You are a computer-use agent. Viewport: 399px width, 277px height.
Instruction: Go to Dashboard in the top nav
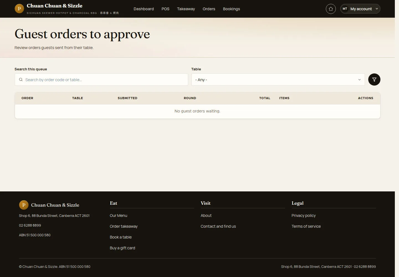pos(144,9)
